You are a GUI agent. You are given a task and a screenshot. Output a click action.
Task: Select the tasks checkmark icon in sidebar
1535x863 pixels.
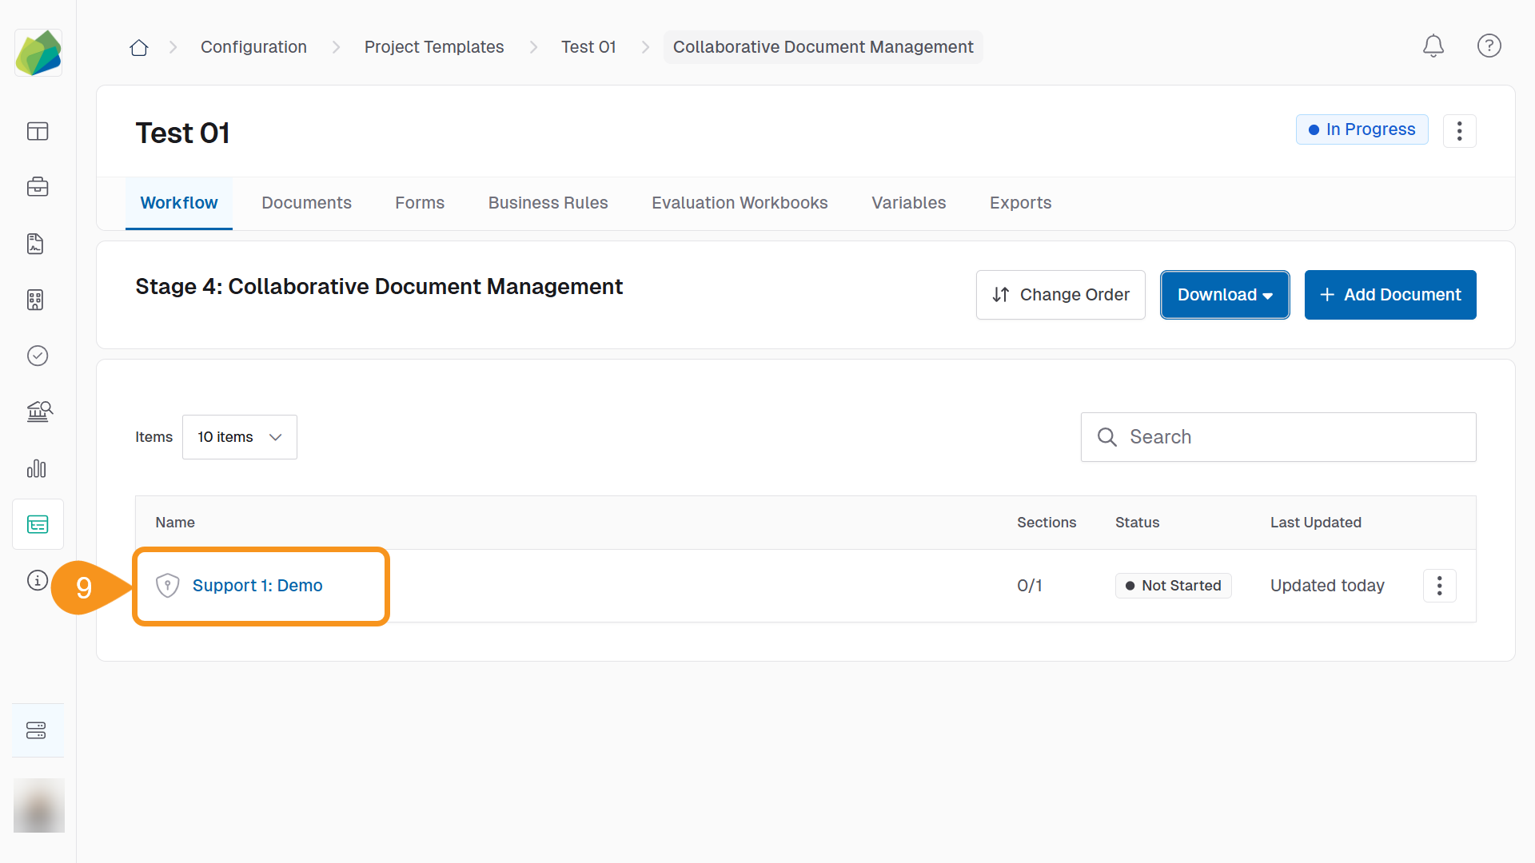(38, 356)
